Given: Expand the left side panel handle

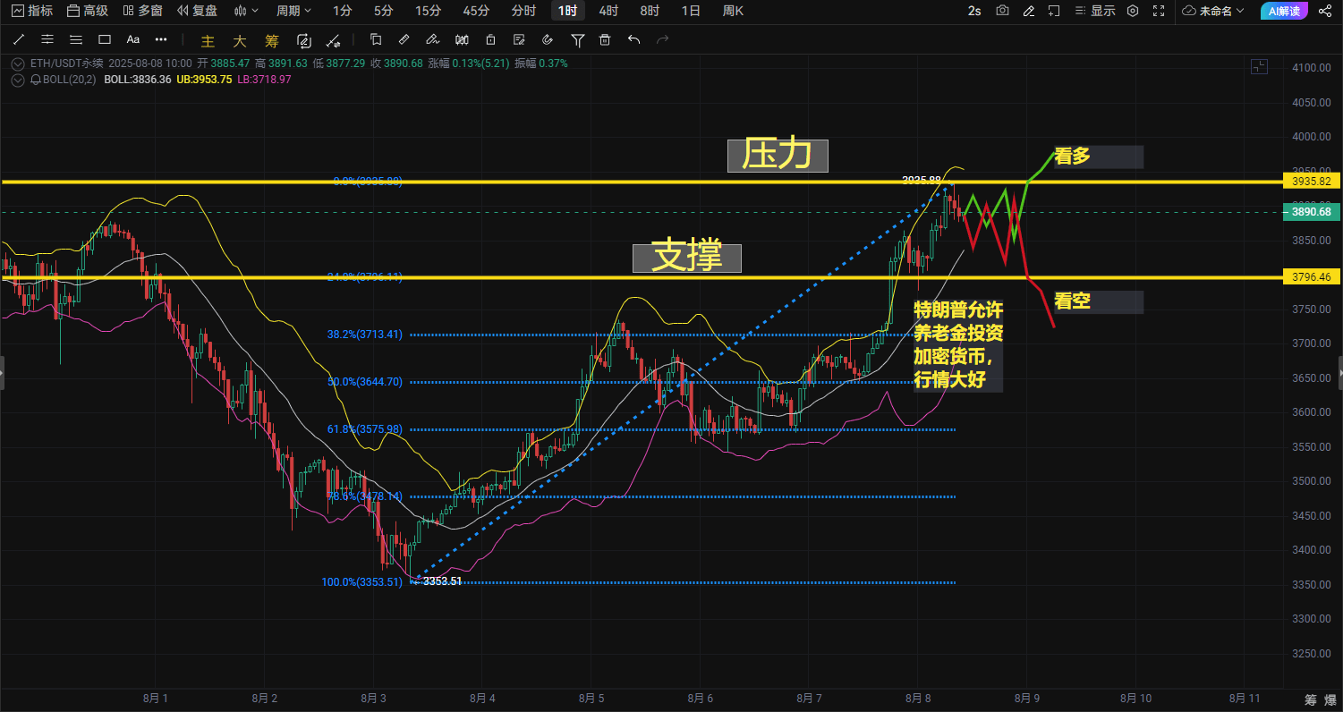Looking at the screenshot, I should (x=2, y=372).
